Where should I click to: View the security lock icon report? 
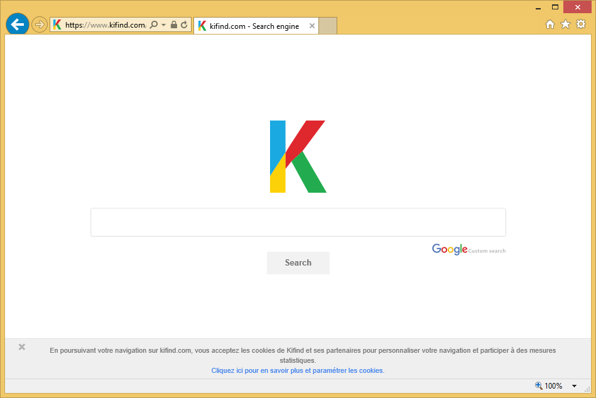pyautogui.click(x=174, y=25)
